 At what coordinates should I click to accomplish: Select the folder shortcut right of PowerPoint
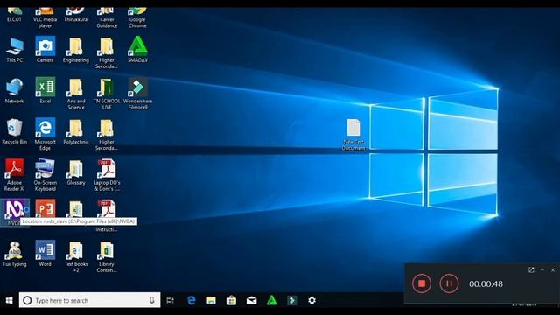(76, 209)
